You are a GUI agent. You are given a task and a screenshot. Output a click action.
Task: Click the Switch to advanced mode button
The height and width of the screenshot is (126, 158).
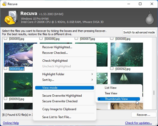pyautogui.click(x=139, y=32)
